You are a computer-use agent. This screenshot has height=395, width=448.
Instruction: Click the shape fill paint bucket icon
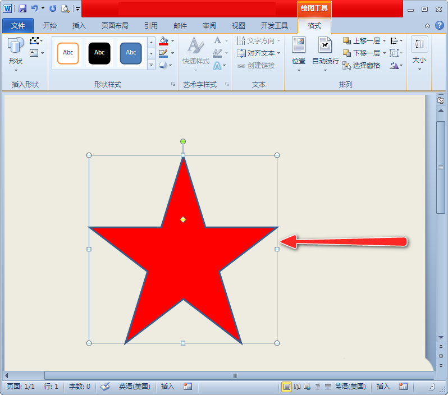click(163, 41)
